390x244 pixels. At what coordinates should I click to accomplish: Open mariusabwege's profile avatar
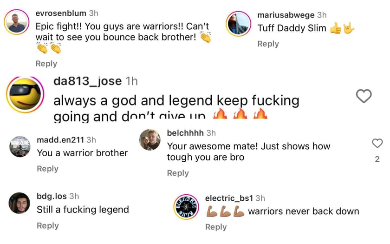point(238,24)
